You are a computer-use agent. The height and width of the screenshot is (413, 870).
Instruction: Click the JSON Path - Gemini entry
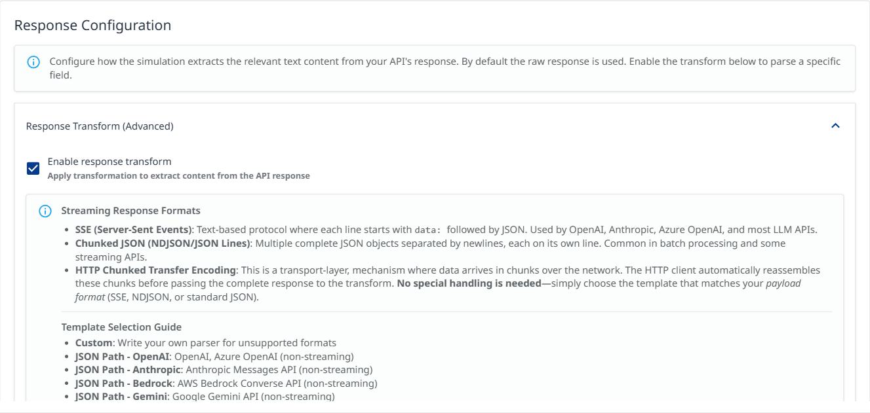pos(205,397)
